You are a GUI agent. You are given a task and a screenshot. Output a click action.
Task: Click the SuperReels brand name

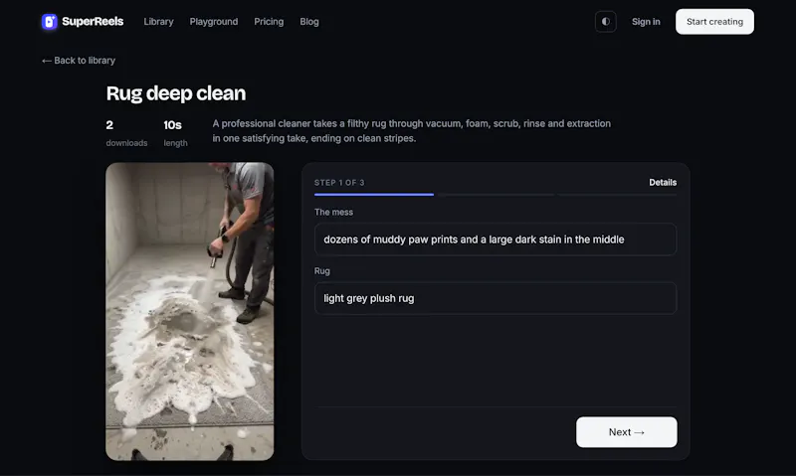[x=93, y=22]
